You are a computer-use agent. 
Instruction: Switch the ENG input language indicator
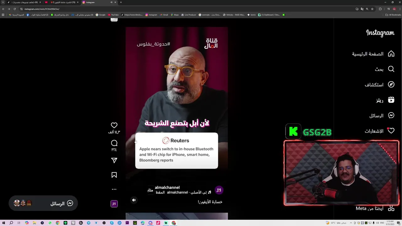pyautogui.click(x=382, y=223)
